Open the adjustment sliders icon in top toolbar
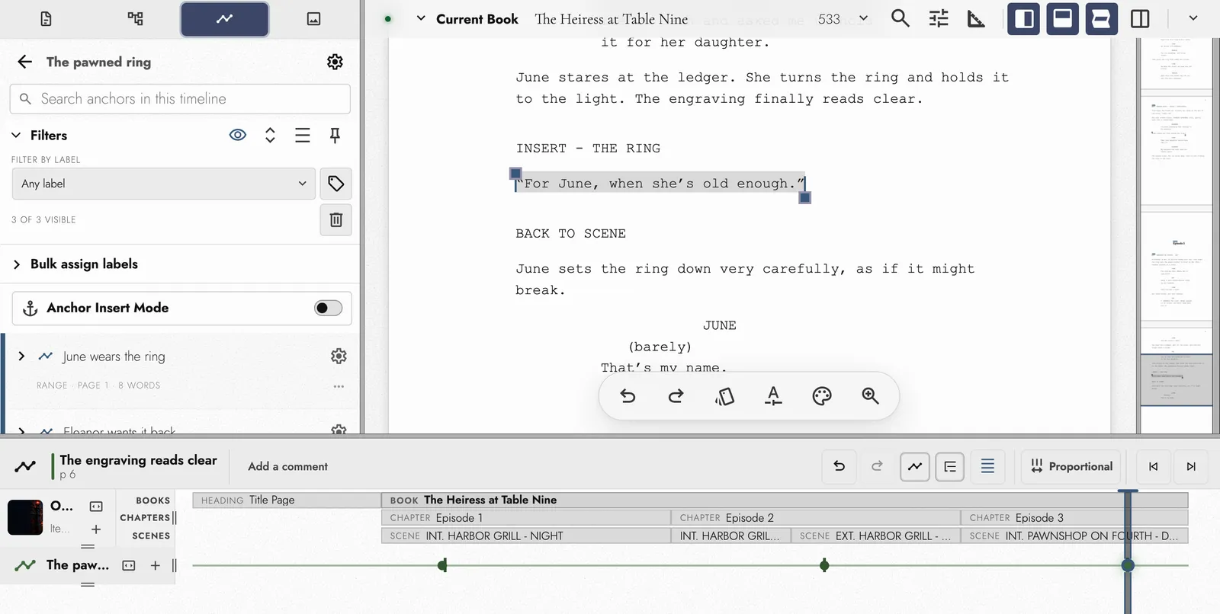 coord(939,18)
